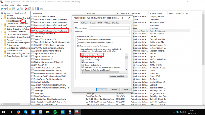The image size is (205, 115).
Task: Open the Ajuda menu
Action: 25,5
